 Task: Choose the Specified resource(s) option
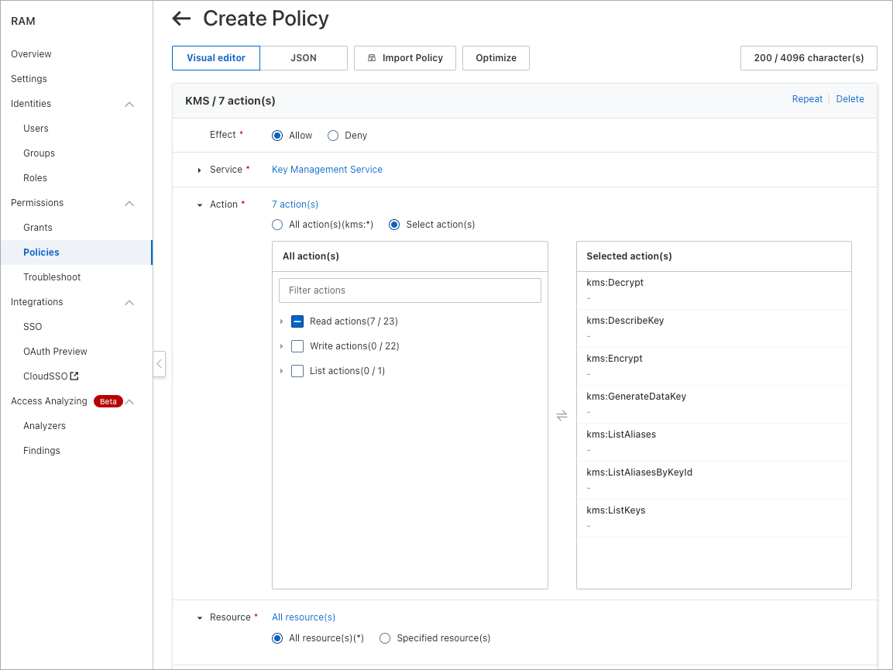[385, 638]
